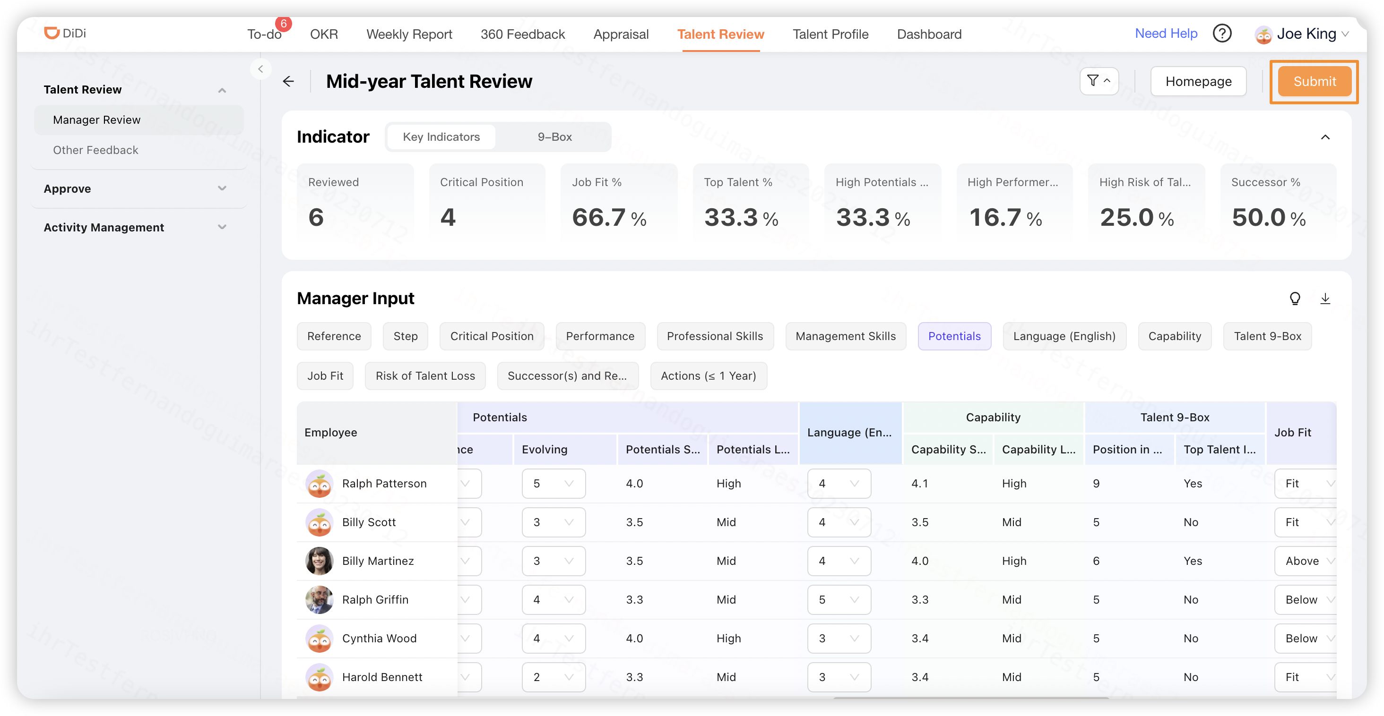The width and height of the screenshot is (1384, 716).
Task: Go to Homepage
Action: 1198,82
